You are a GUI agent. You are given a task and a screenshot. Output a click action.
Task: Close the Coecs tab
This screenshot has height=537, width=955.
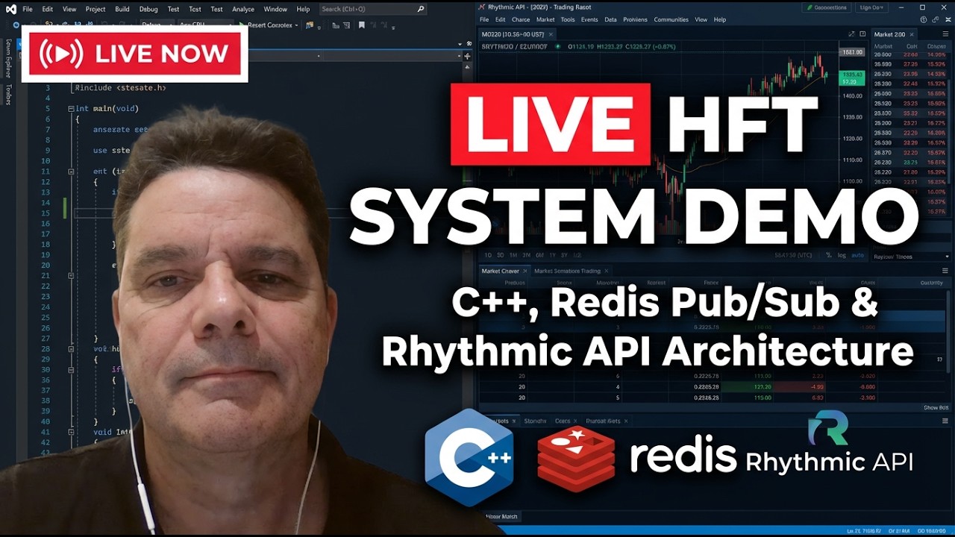point(577,421)
